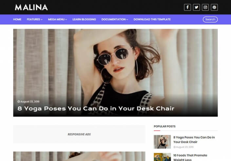This screenshot has height=161, width=231.
Task: Click the MALINA site logo
Action: (x=31, y=7)
